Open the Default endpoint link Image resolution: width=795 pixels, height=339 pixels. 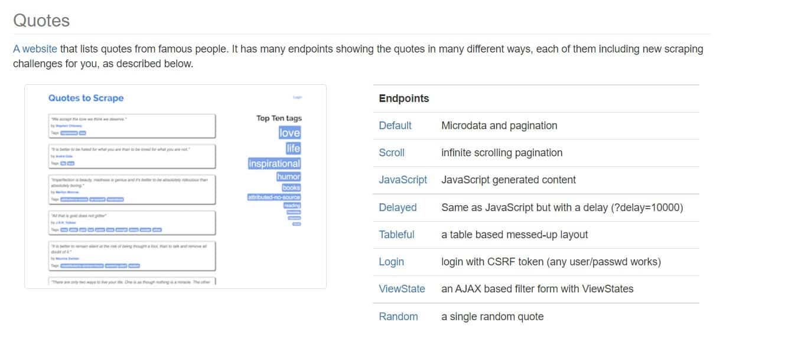coord(395,126)
